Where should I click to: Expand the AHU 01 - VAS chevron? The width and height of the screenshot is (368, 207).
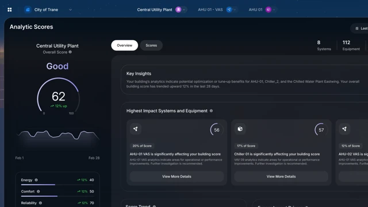click(x=235, y=10)
